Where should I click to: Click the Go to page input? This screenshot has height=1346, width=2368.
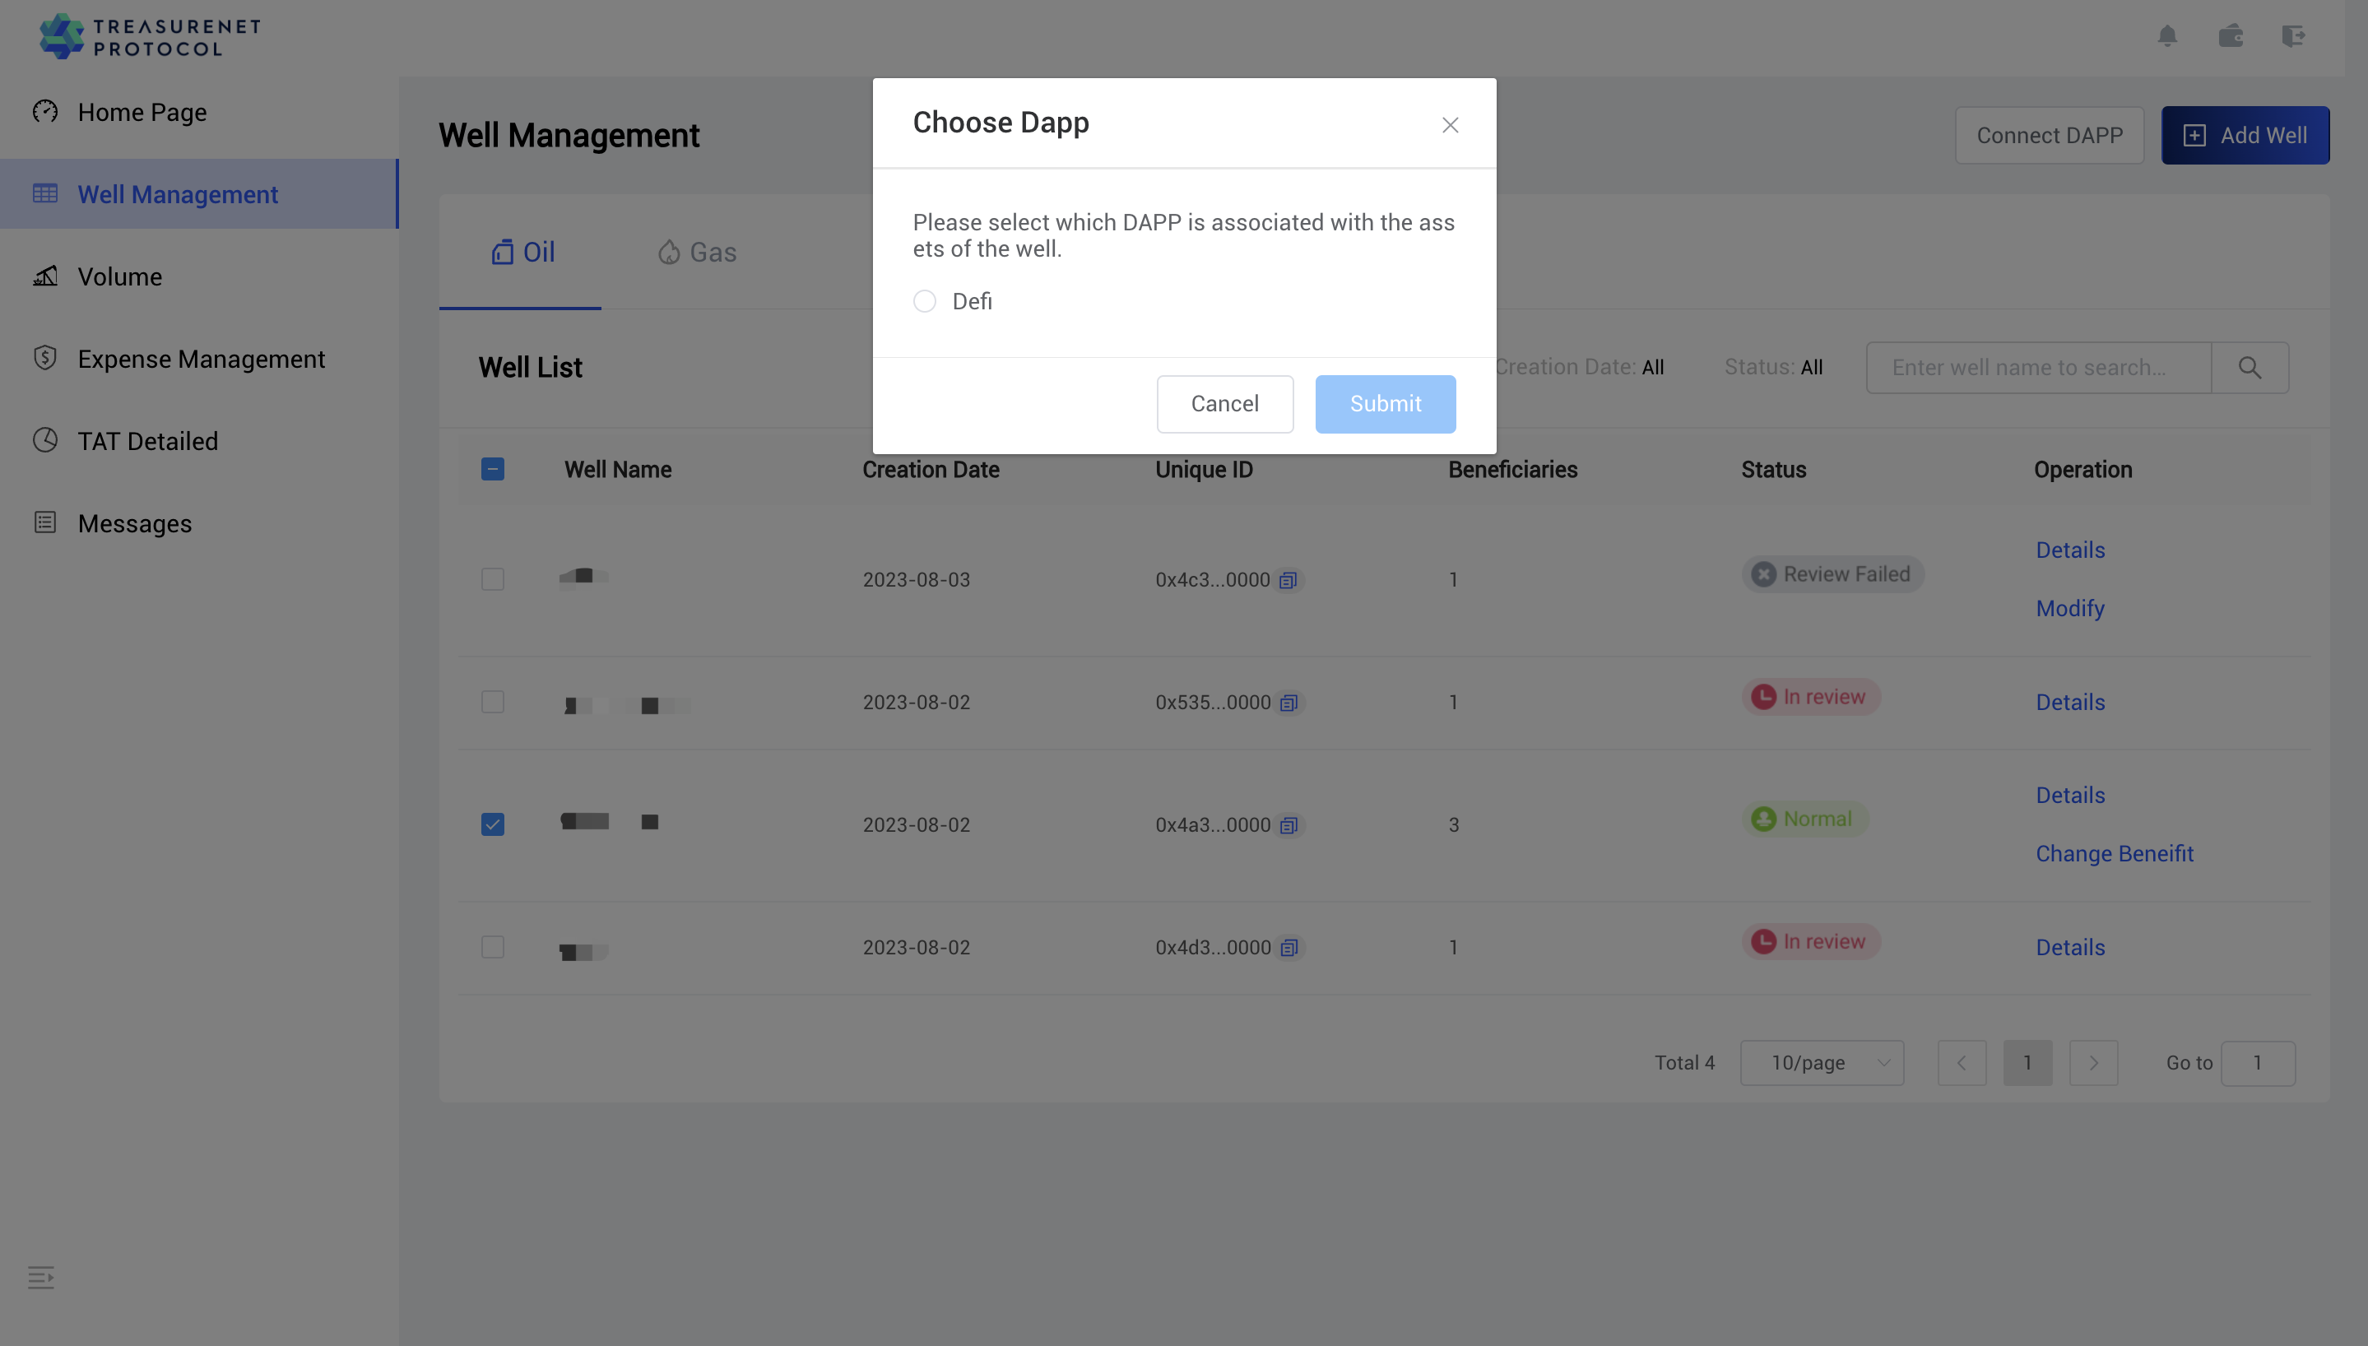tap(2257, 1063)
